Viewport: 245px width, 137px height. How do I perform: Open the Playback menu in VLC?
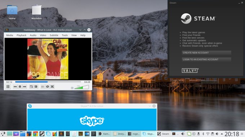click(x=21, y=35)
